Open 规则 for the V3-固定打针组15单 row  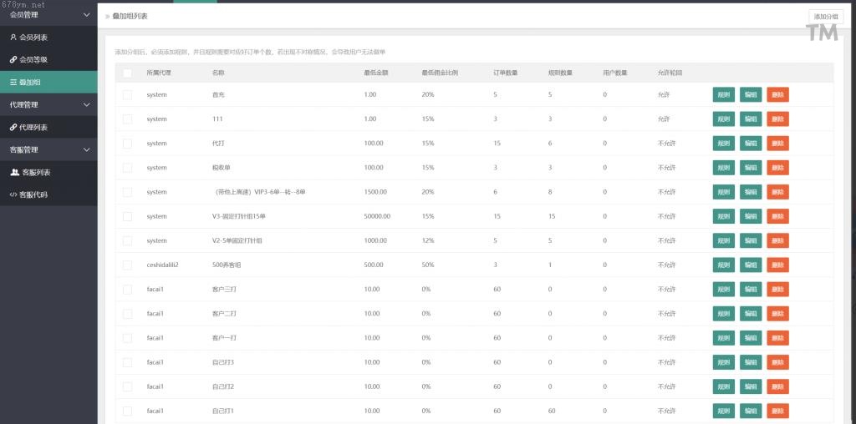pos(723,216)
